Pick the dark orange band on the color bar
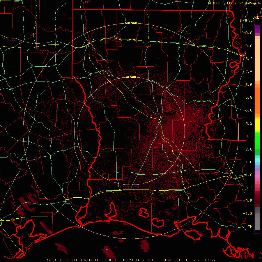Viewport: 262px width, 262px height. [x=257, y=100]
